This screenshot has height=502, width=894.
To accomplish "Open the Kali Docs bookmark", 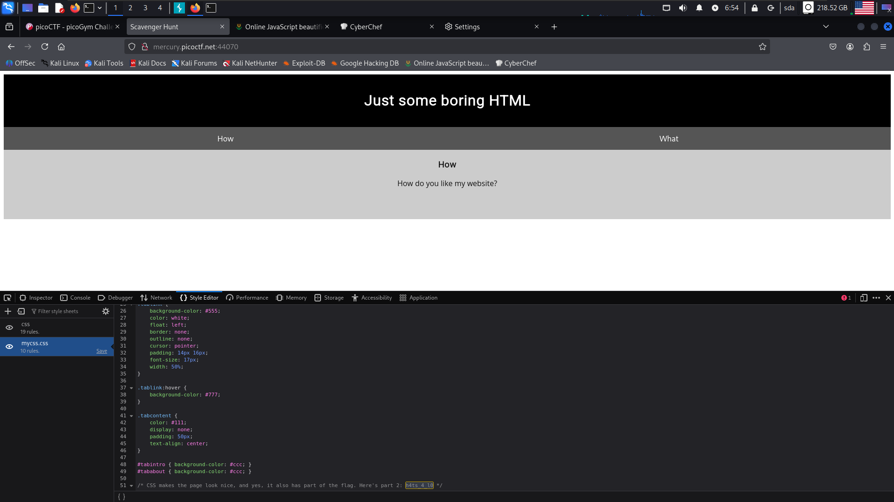I will tap(148, 63).
